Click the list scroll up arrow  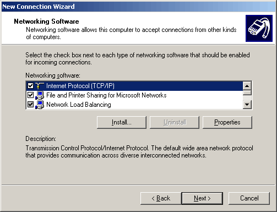[247, 86]
